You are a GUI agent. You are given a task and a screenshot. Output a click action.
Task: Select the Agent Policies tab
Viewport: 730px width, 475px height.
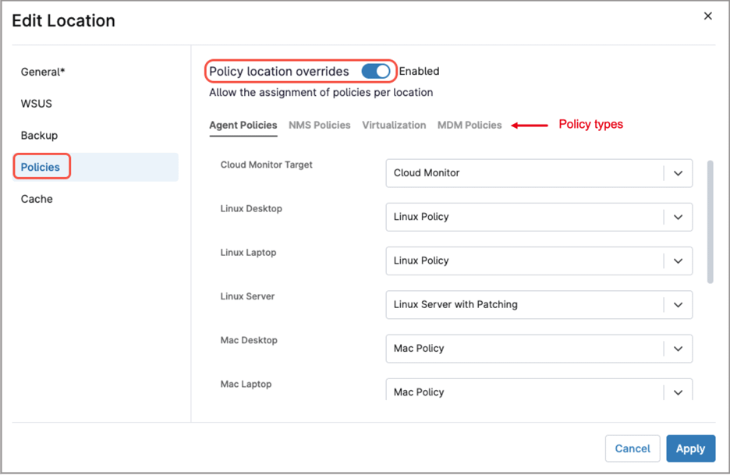click(x=243, y=125)
